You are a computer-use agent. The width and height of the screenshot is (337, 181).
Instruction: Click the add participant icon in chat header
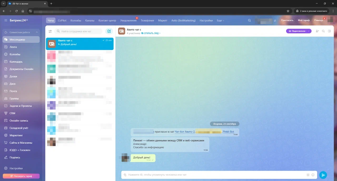317,31
